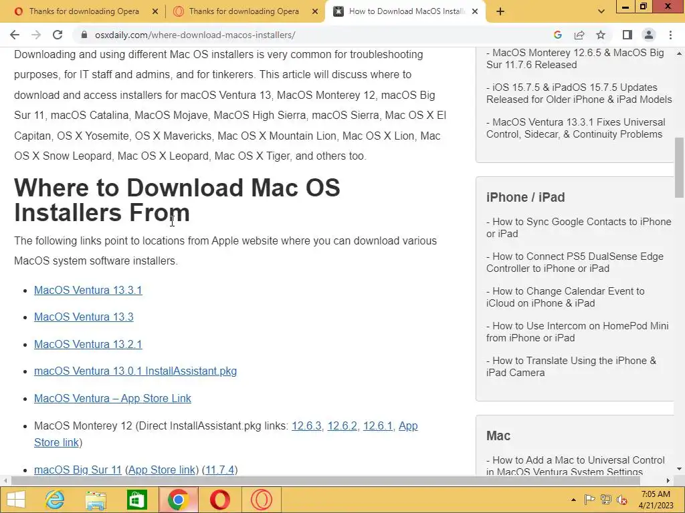This screenshot has width=685, height=513.
Task: Open the macOS Big Sur 11 link
Action: coord(78,470)
